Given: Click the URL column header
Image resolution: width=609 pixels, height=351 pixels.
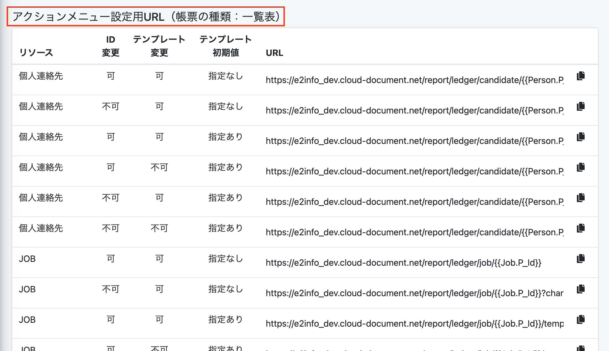Looking at the screenshot, I should pyautogui.click(x=274, y=53).
